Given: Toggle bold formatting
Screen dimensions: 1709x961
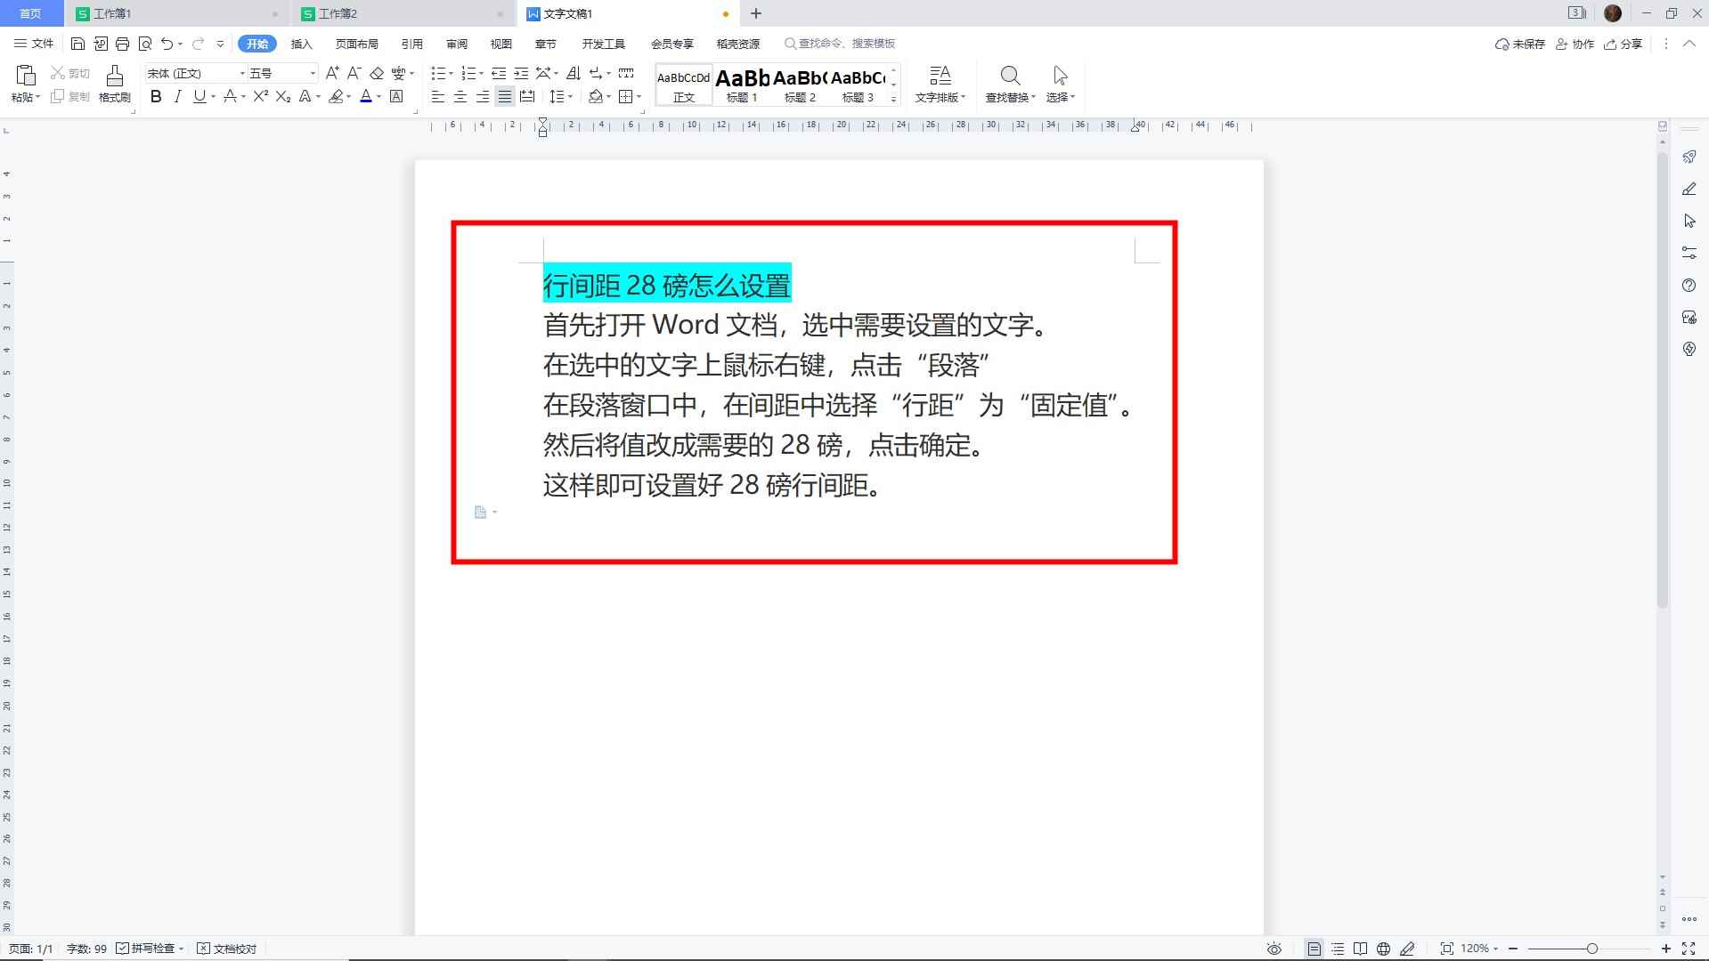Looking at the screenshot, I should 156,97.
